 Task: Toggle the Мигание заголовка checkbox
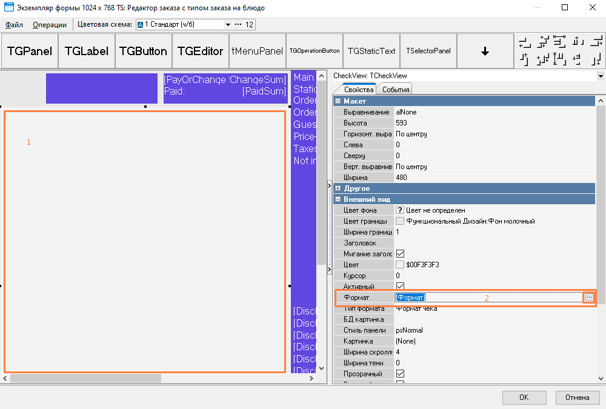pyautogui.click(x=400, y=254)
